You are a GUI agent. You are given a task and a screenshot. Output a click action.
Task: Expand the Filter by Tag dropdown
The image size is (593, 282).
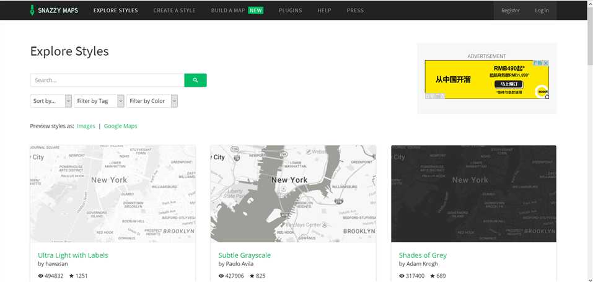coord(99,101)
